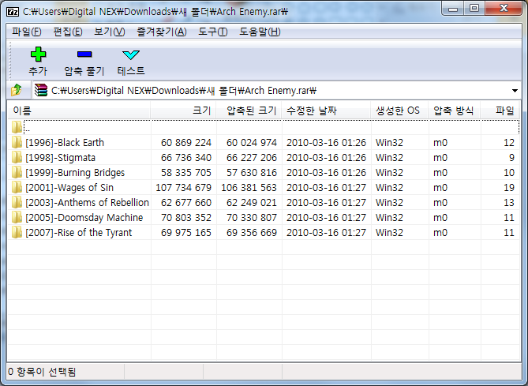The width and height of the screenshot is (528, 386).
Task: Minimize the 7-Zip window
Action: pos(453,9)
